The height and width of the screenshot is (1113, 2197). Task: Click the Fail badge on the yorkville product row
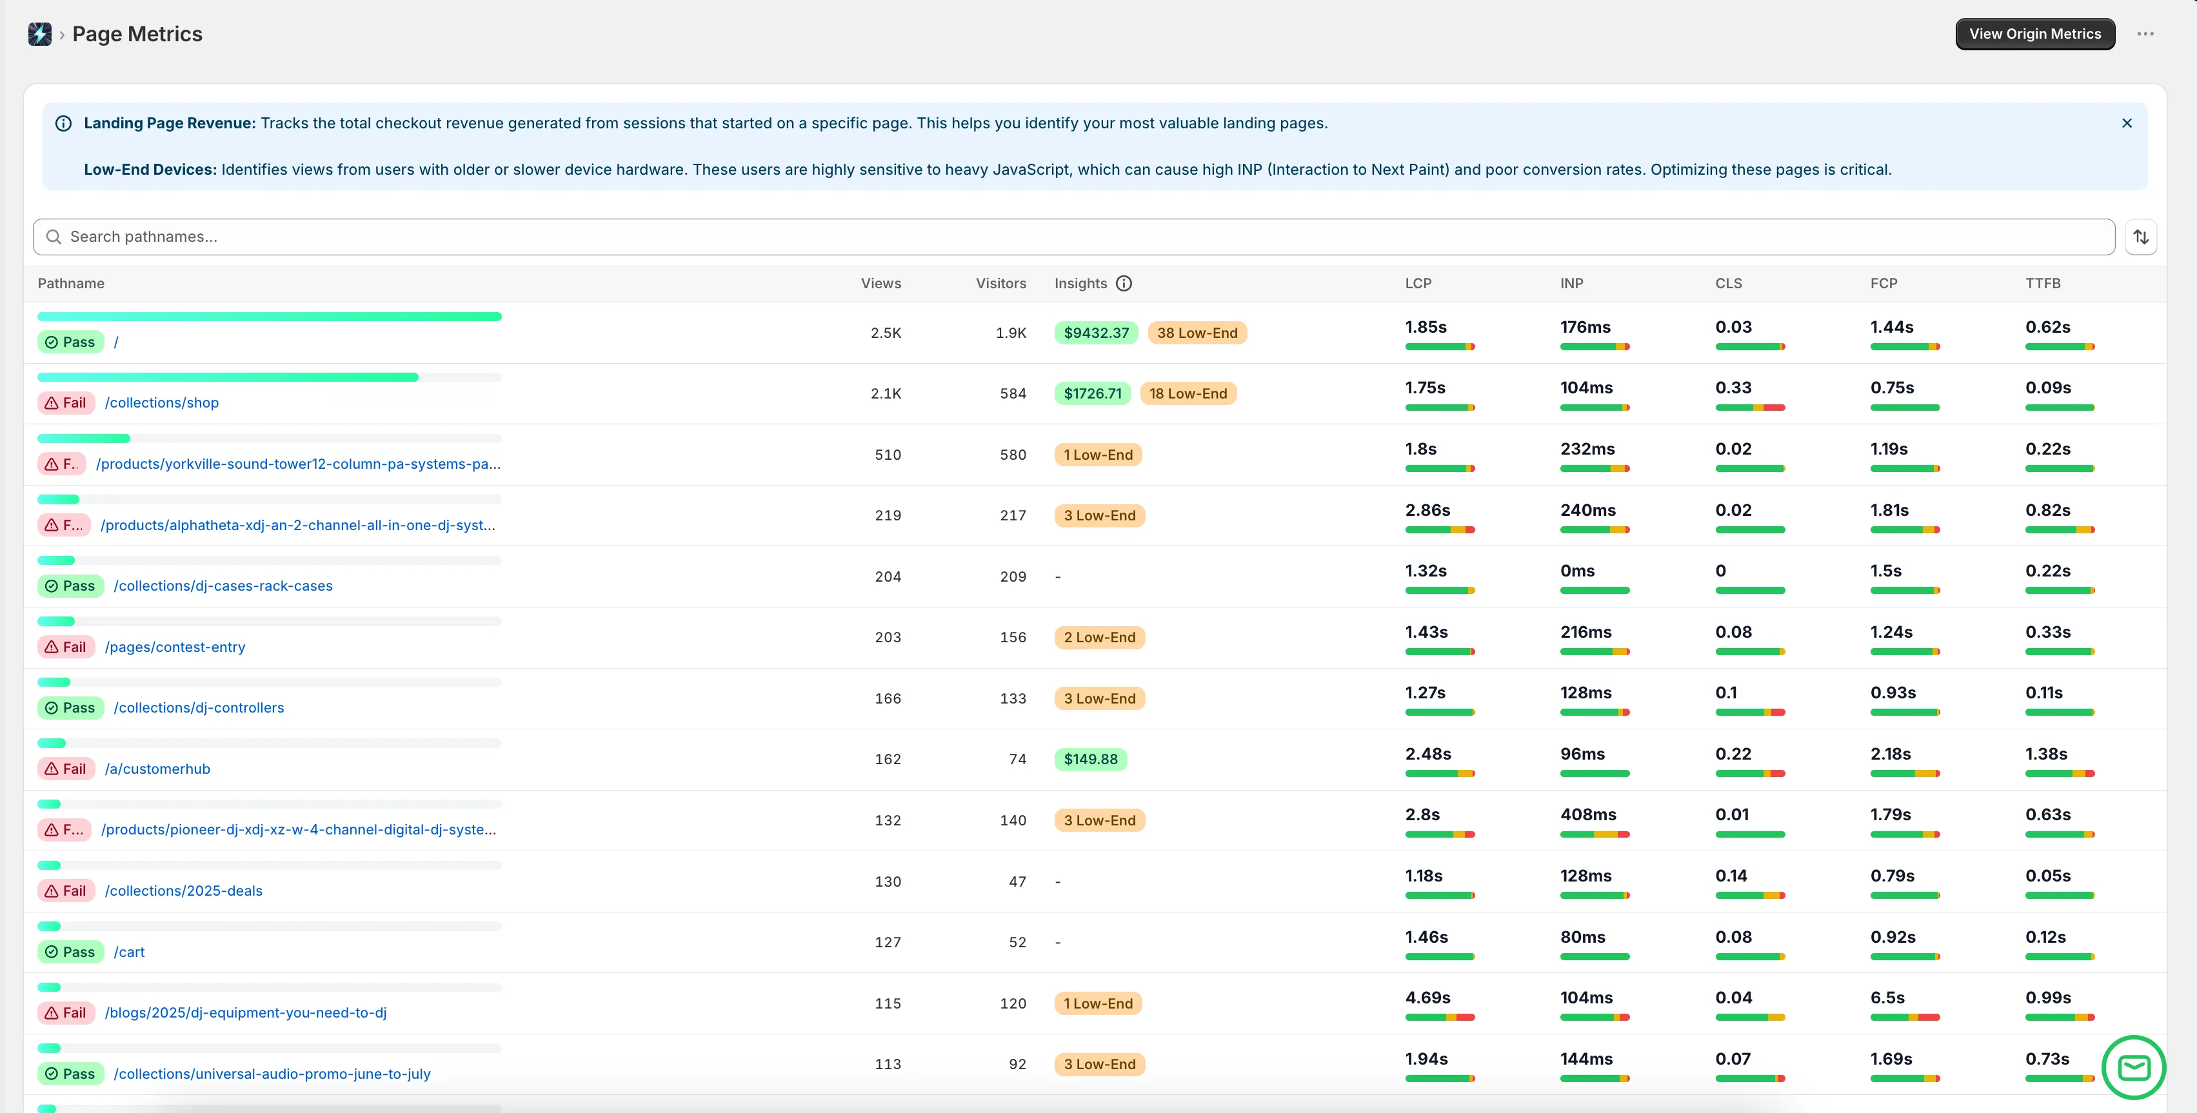(x=63, y=464)
